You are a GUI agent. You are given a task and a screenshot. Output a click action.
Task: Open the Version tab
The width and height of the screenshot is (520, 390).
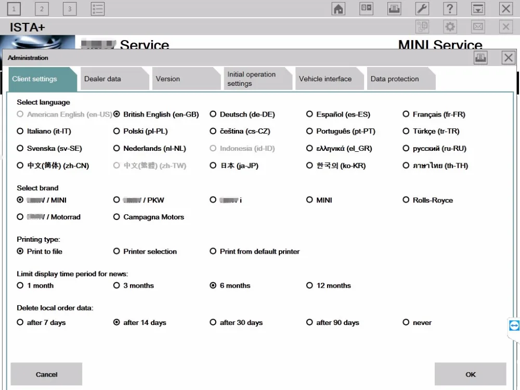click(x=186, y=79)
